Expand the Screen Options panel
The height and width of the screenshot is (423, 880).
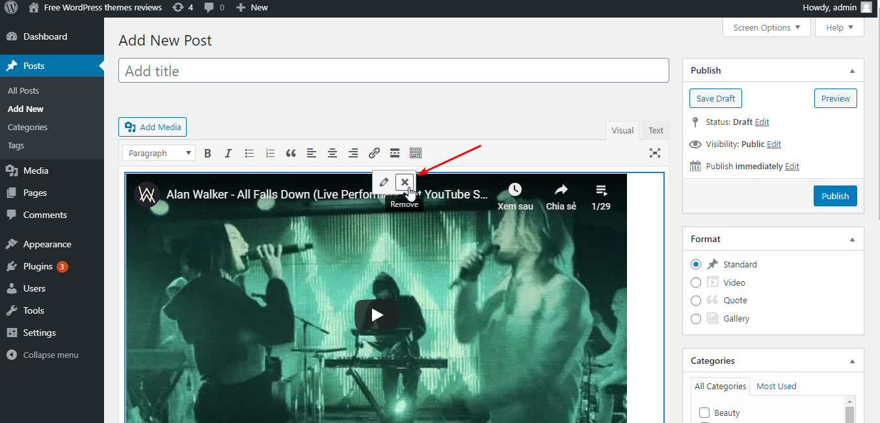(766, 27)
